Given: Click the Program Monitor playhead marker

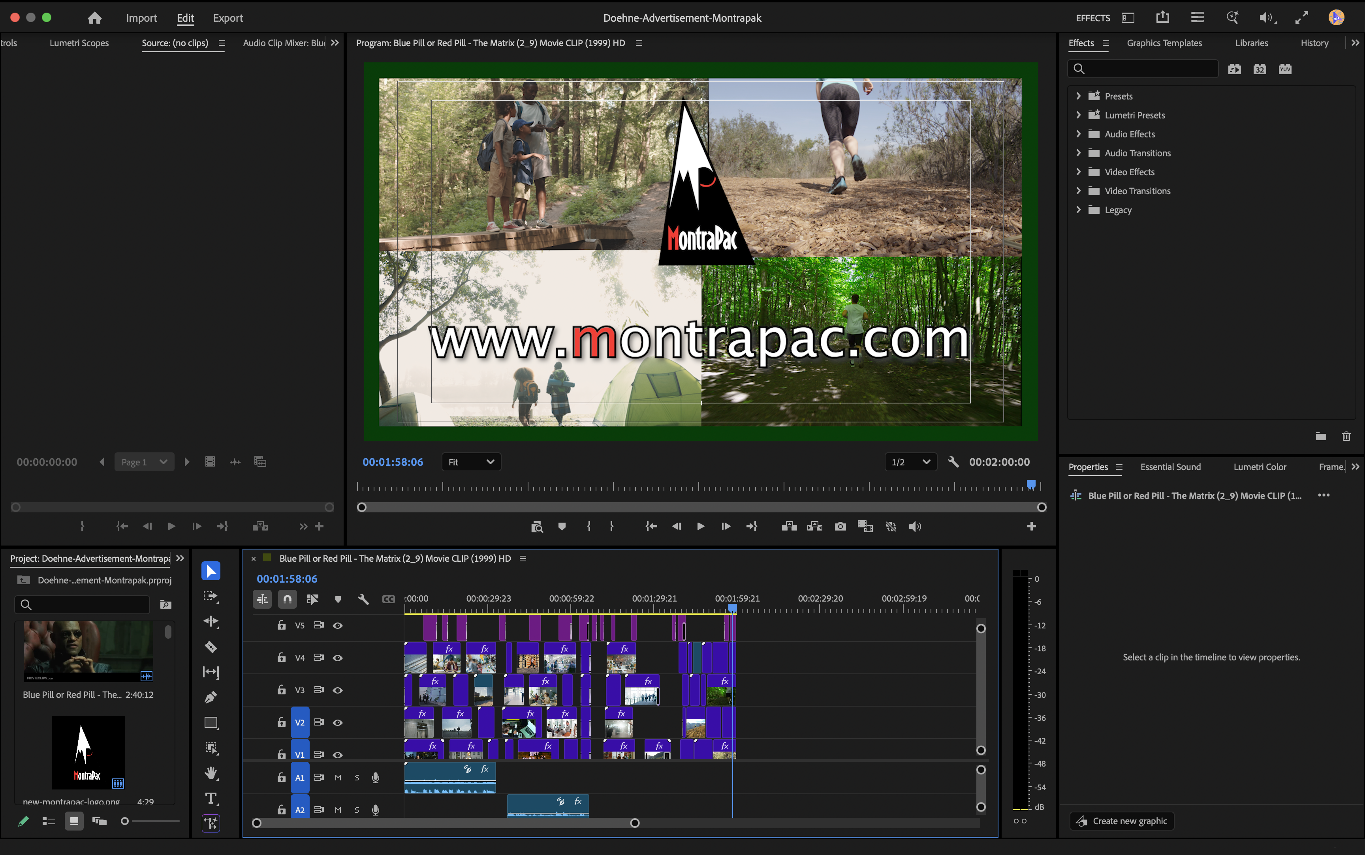Looking at the screenshot, I should [1031, 485].
